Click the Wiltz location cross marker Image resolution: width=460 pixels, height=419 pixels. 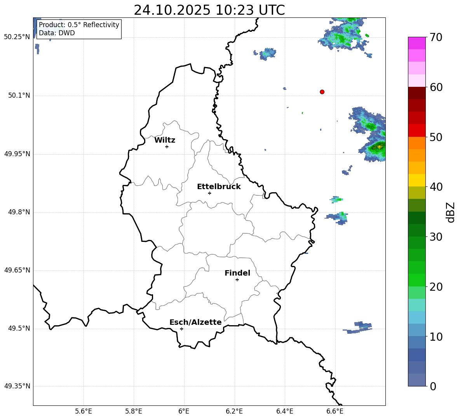(x=167, y=147)
